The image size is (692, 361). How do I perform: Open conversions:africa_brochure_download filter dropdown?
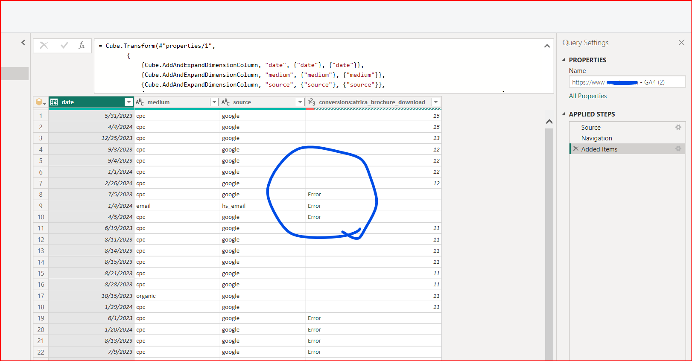tap(436, 102)
